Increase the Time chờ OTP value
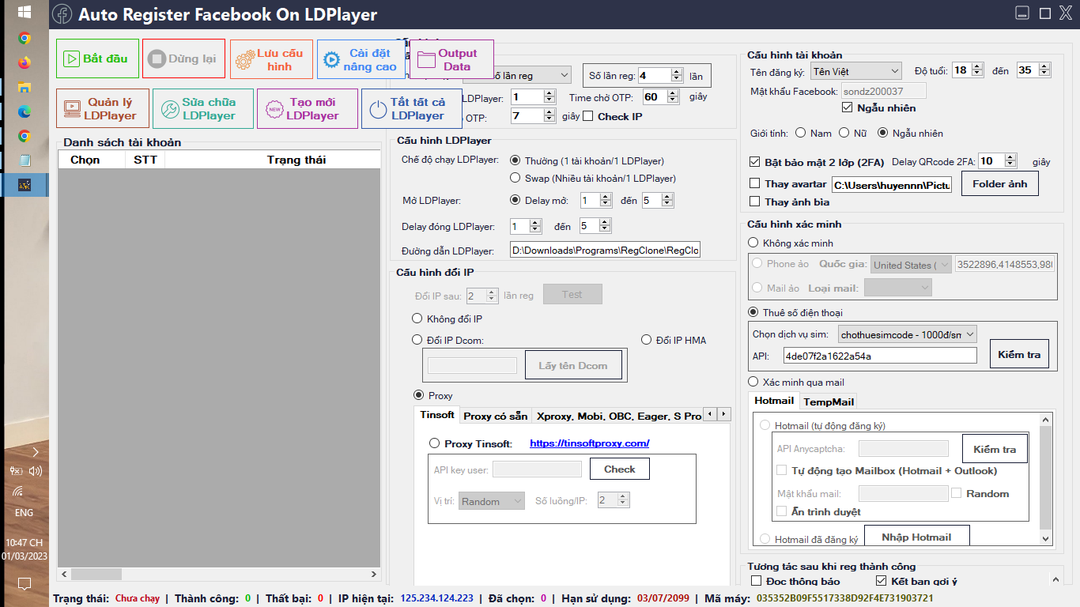 tap(673, 93)
